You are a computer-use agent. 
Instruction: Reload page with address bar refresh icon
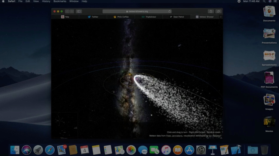click(169, 11)
